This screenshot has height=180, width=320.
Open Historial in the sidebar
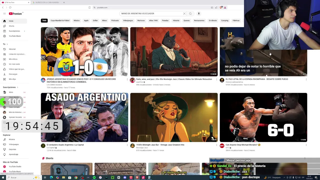(x=14, y=49)
